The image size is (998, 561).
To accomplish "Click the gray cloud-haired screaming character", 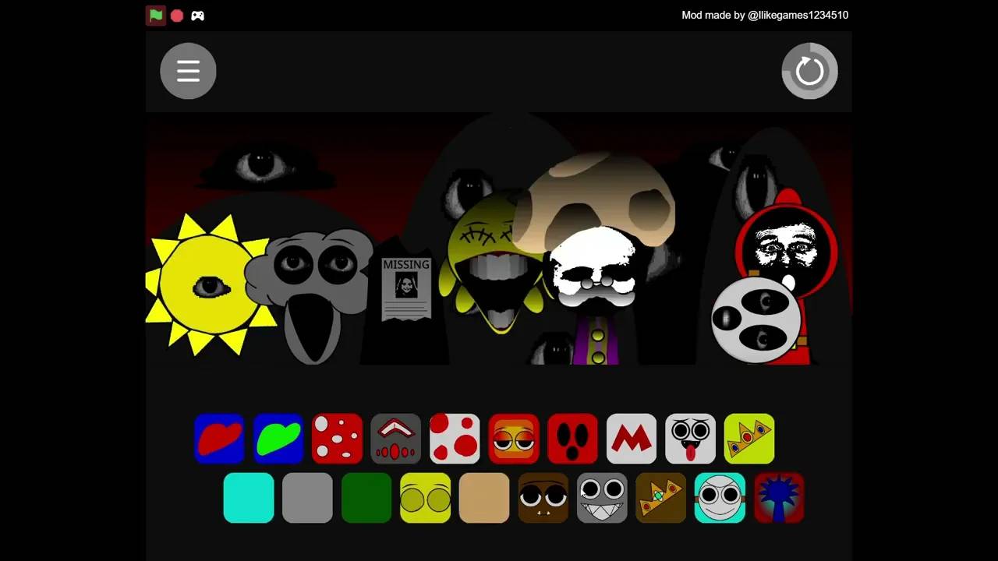I will pos(312,296).
